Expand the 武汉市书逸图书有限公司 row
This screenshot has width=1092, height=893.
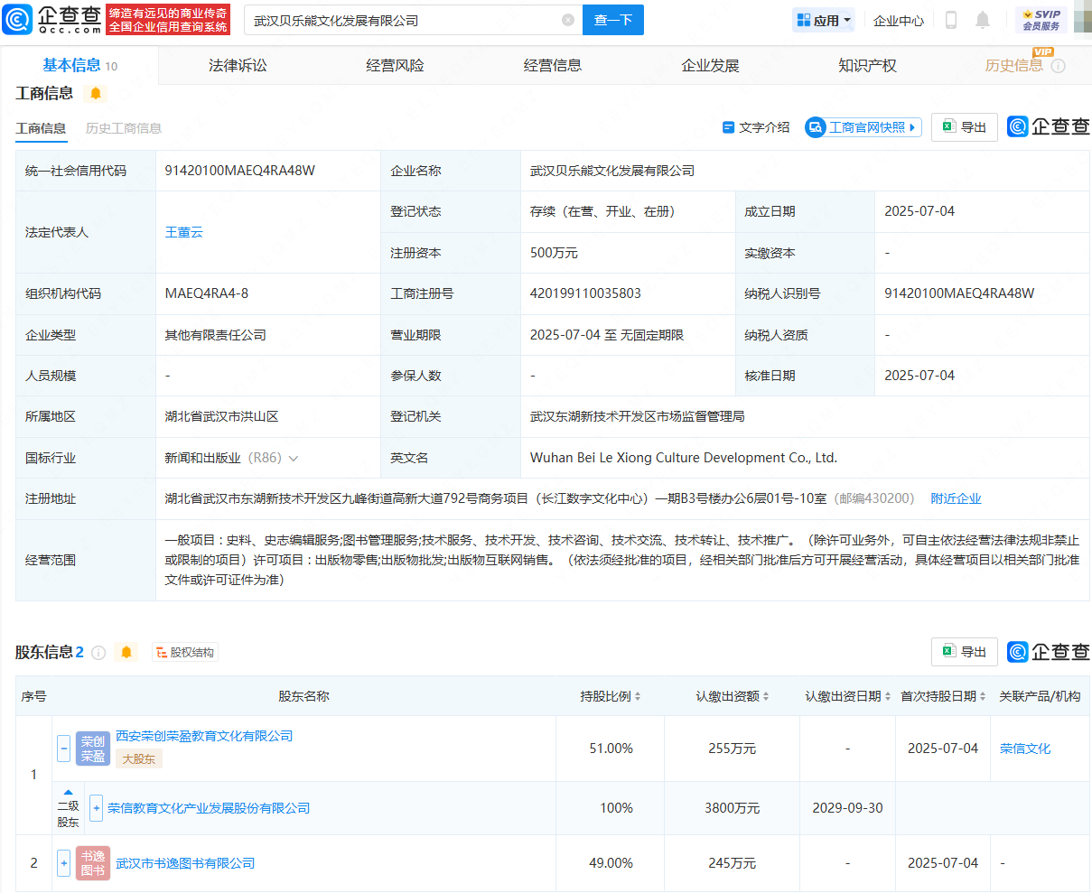[x=63, y=863]
